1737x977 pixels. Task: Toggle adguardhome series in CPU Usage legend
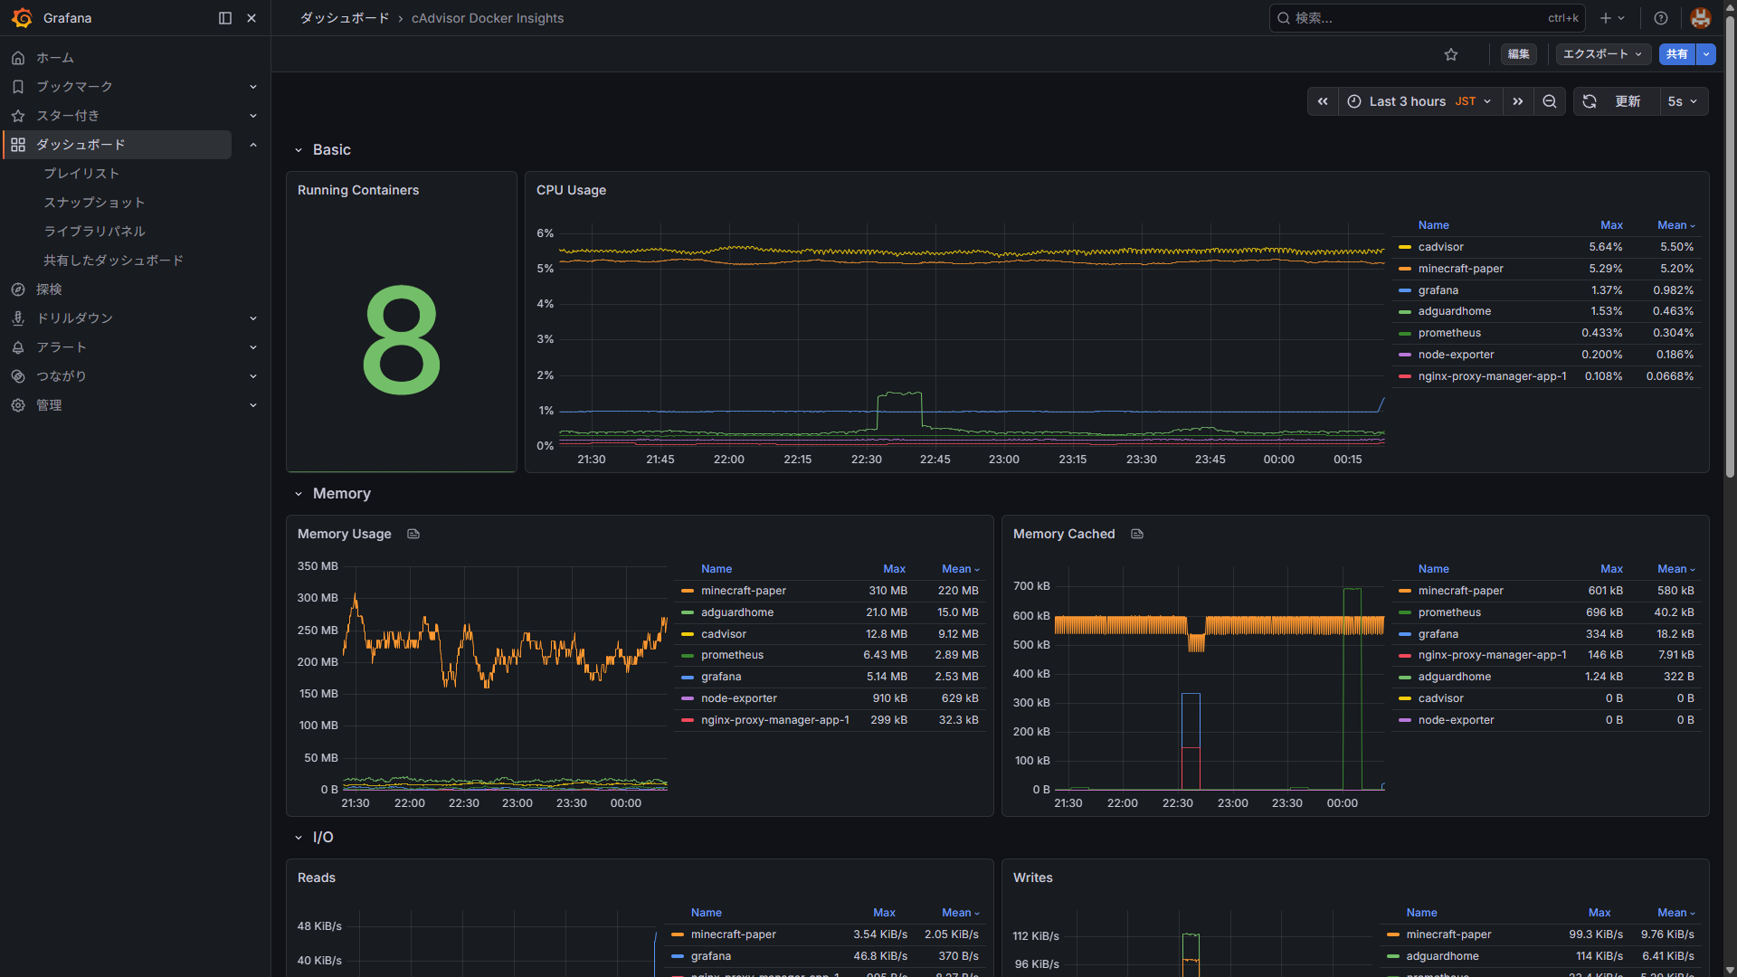click(1455, 311)
